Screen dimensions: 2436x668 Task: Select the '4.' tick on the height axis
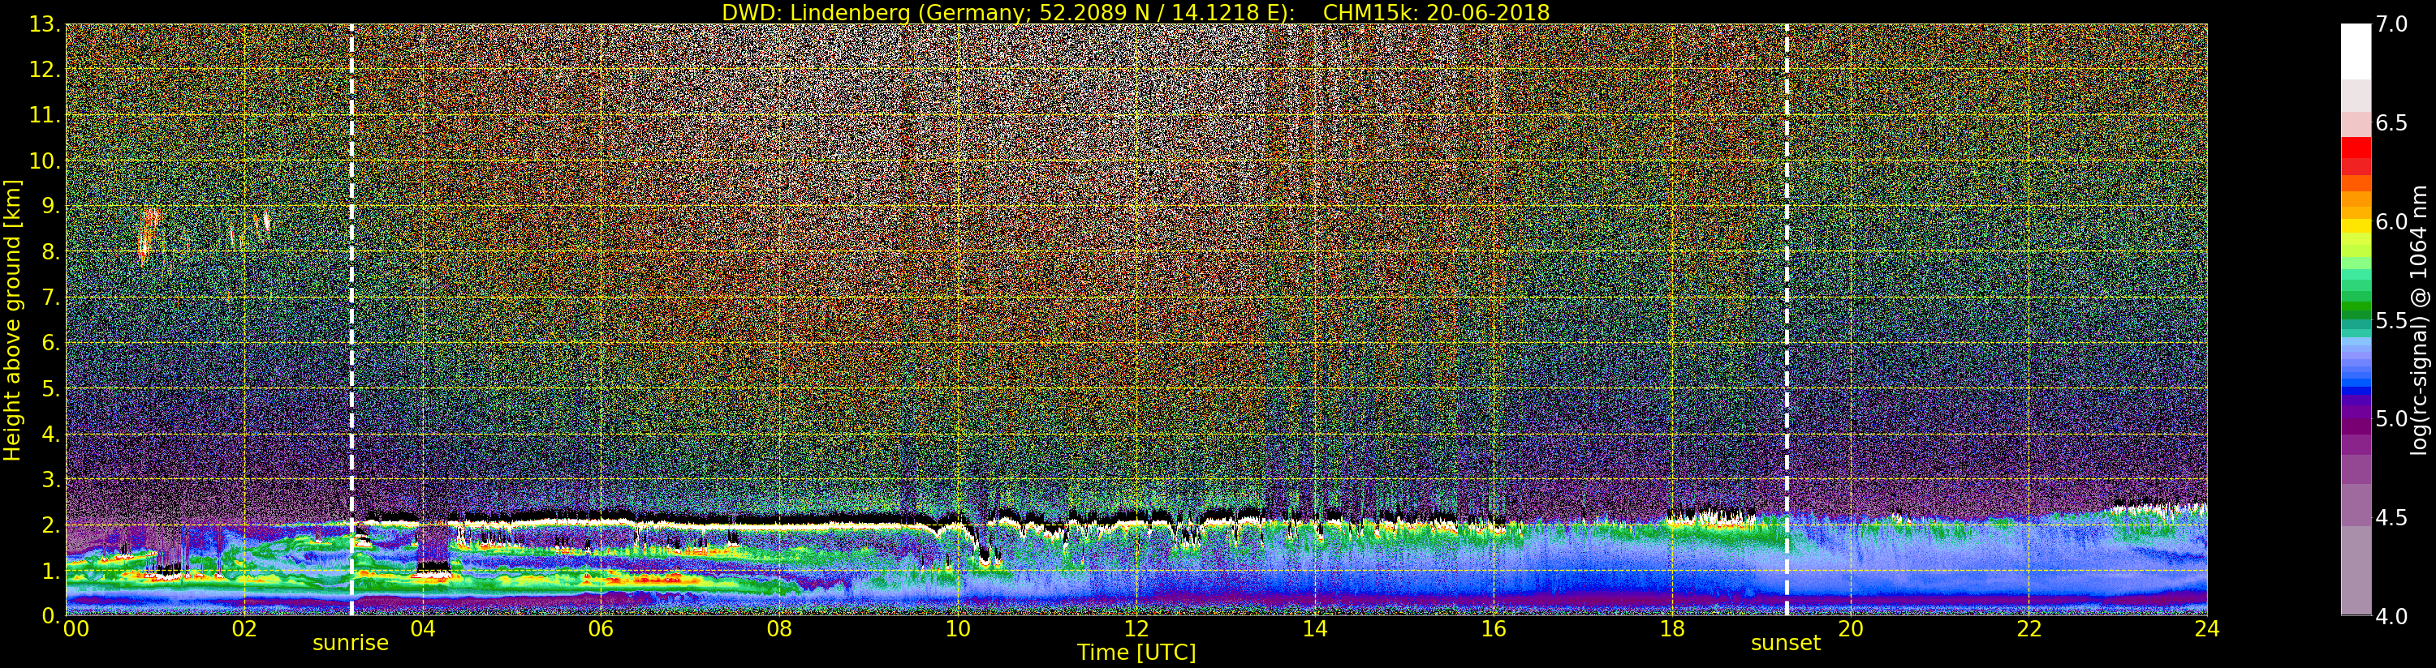[x=51, y=434]
